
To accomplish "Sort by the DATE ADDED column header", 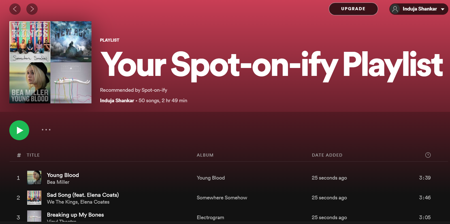I will pos(327,155).
